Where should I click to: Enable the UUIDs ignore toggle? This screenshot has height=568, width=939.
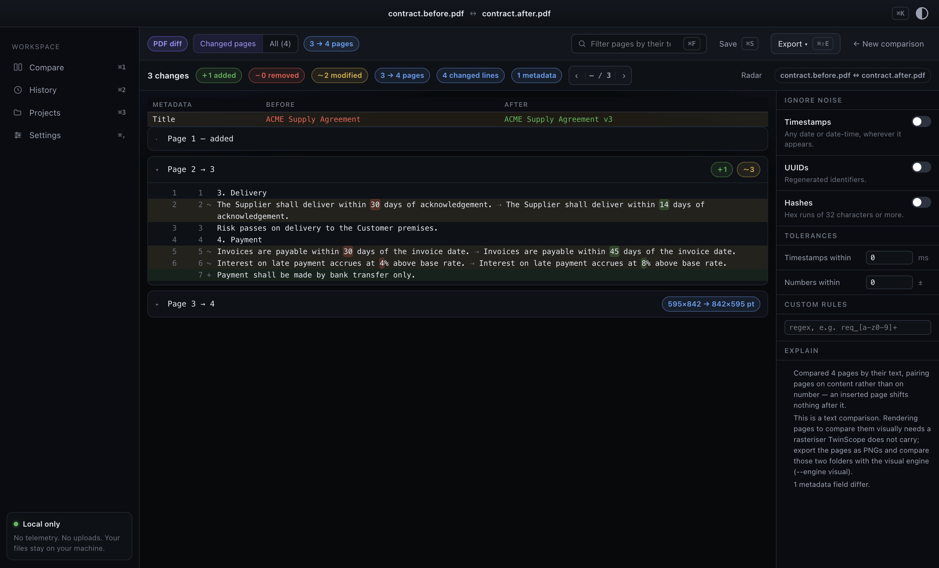pyautogui.click(x=921, y=167)
